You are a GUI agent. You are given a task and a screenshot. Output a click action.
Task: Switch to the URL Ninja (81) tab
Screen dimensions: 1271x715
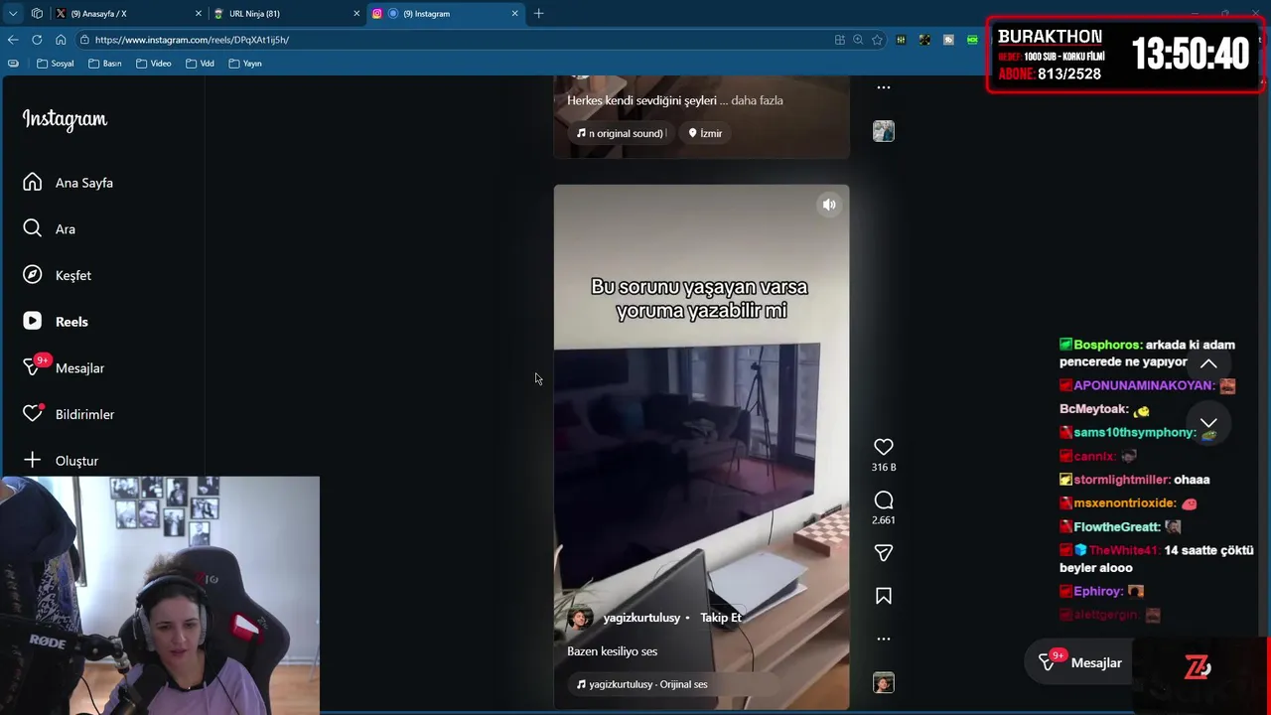coord(285,14)
